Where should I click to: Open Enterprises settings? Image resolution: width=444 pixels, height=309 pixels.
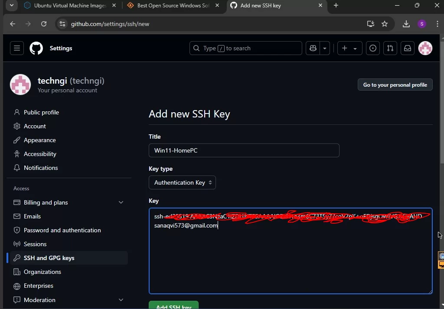(38, 286)
